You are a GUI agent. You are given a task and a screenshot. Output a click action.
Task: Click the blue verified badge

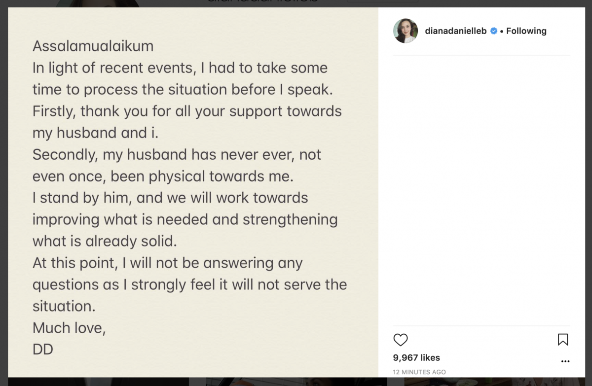pyautogui.click(x=493, y=31)
